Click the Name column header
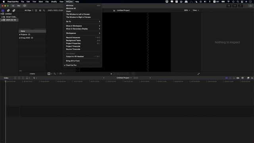This screenshot has width=254, height=143. pyautogui.click(x=33, y=31)
